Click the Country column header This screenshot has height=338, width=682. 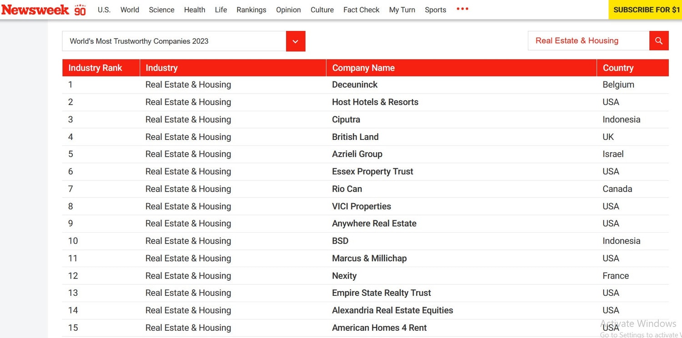point(633,68)
